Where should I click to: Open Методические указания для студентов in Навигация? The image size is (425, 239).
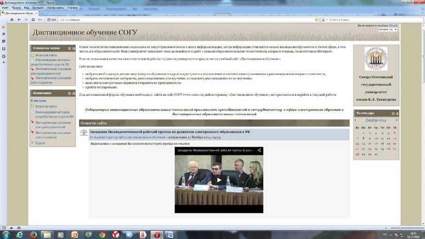pos(53,135)
